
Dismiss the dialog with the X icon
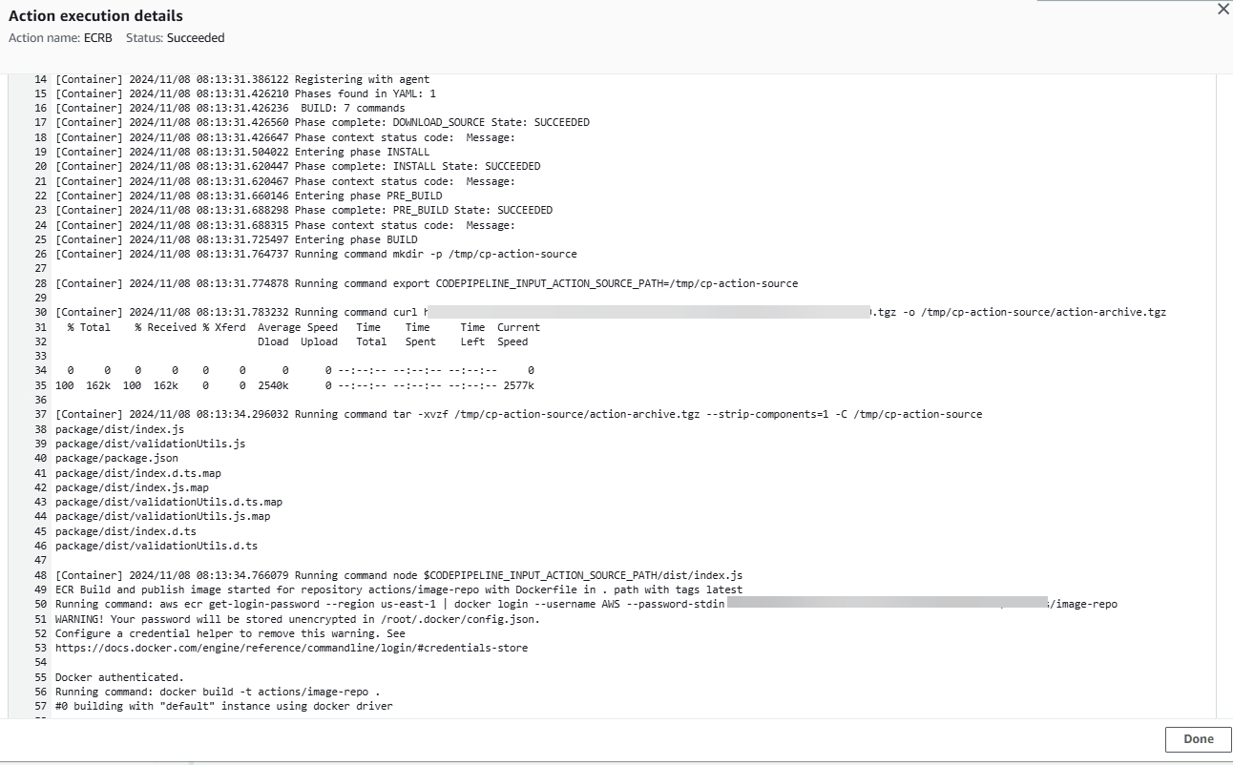pos(1223,10)
